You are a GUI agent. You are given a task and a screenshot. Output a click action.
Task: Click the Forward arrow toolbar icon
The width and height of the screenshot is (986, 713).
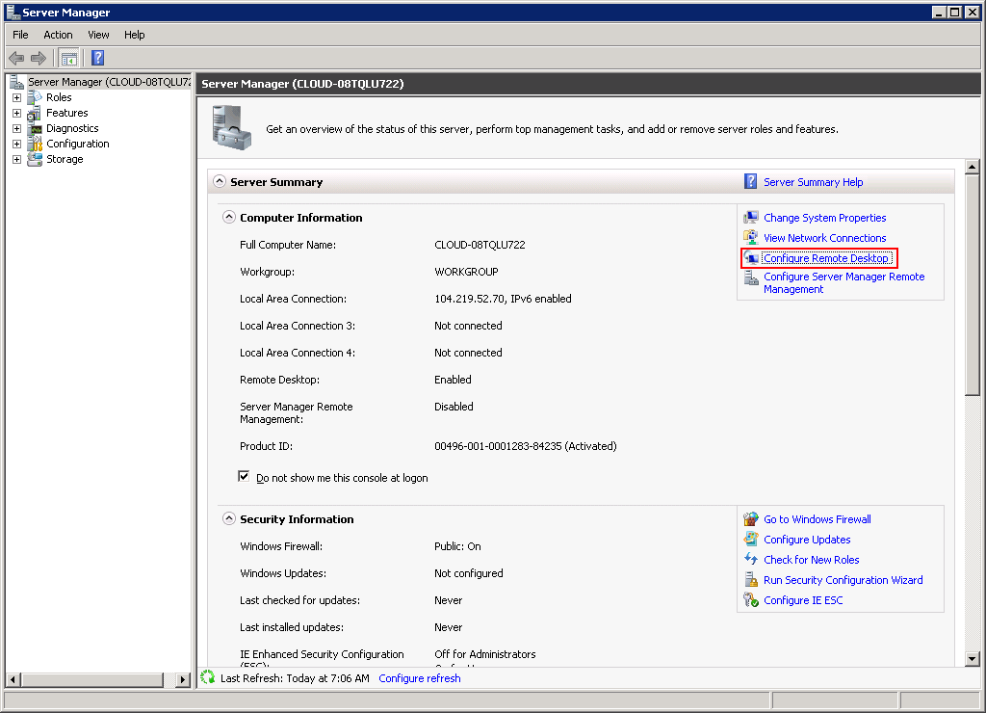(39, 59)
